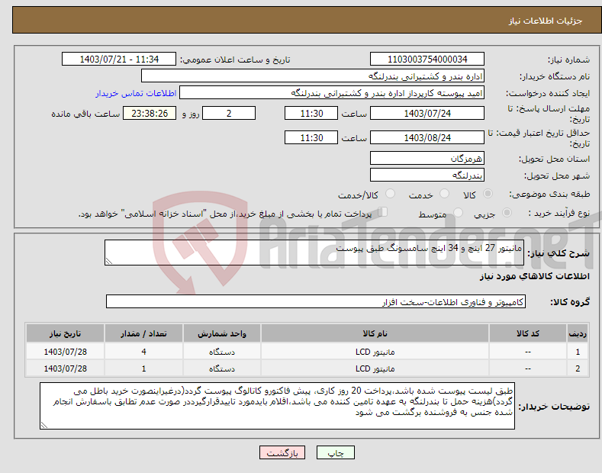This screenshot has height=473, width=602.
Task: Click the تاریخ نیاز column header
Action: [x=66, y=333]
